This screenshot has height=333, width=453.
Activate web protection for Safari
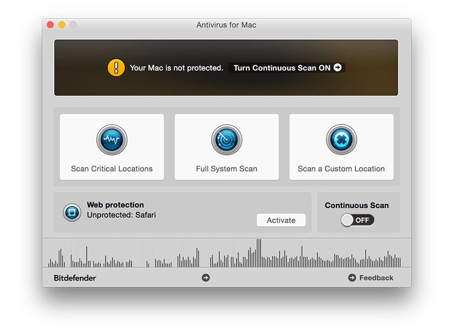pos(281,220)
